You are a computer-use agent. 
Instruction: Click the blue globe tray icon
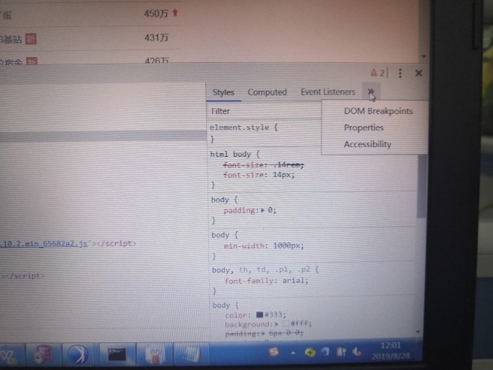click(326, 352)
